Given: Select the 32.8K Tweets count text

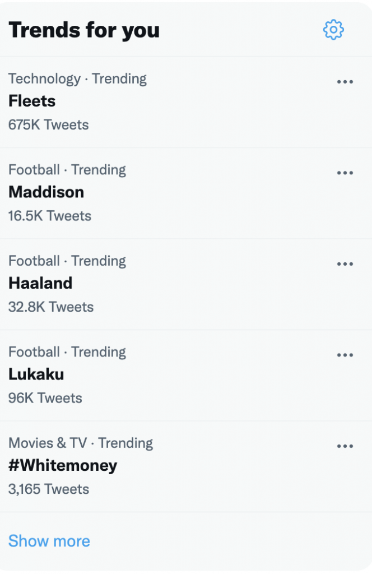Looking at the screenshot, I should coord(50,307).
